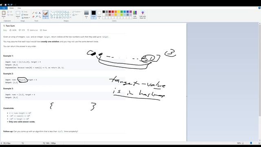The height and width of the screenshot is (147, 261).
Task: Select the Line shape
Action: (x=52, y=12)
